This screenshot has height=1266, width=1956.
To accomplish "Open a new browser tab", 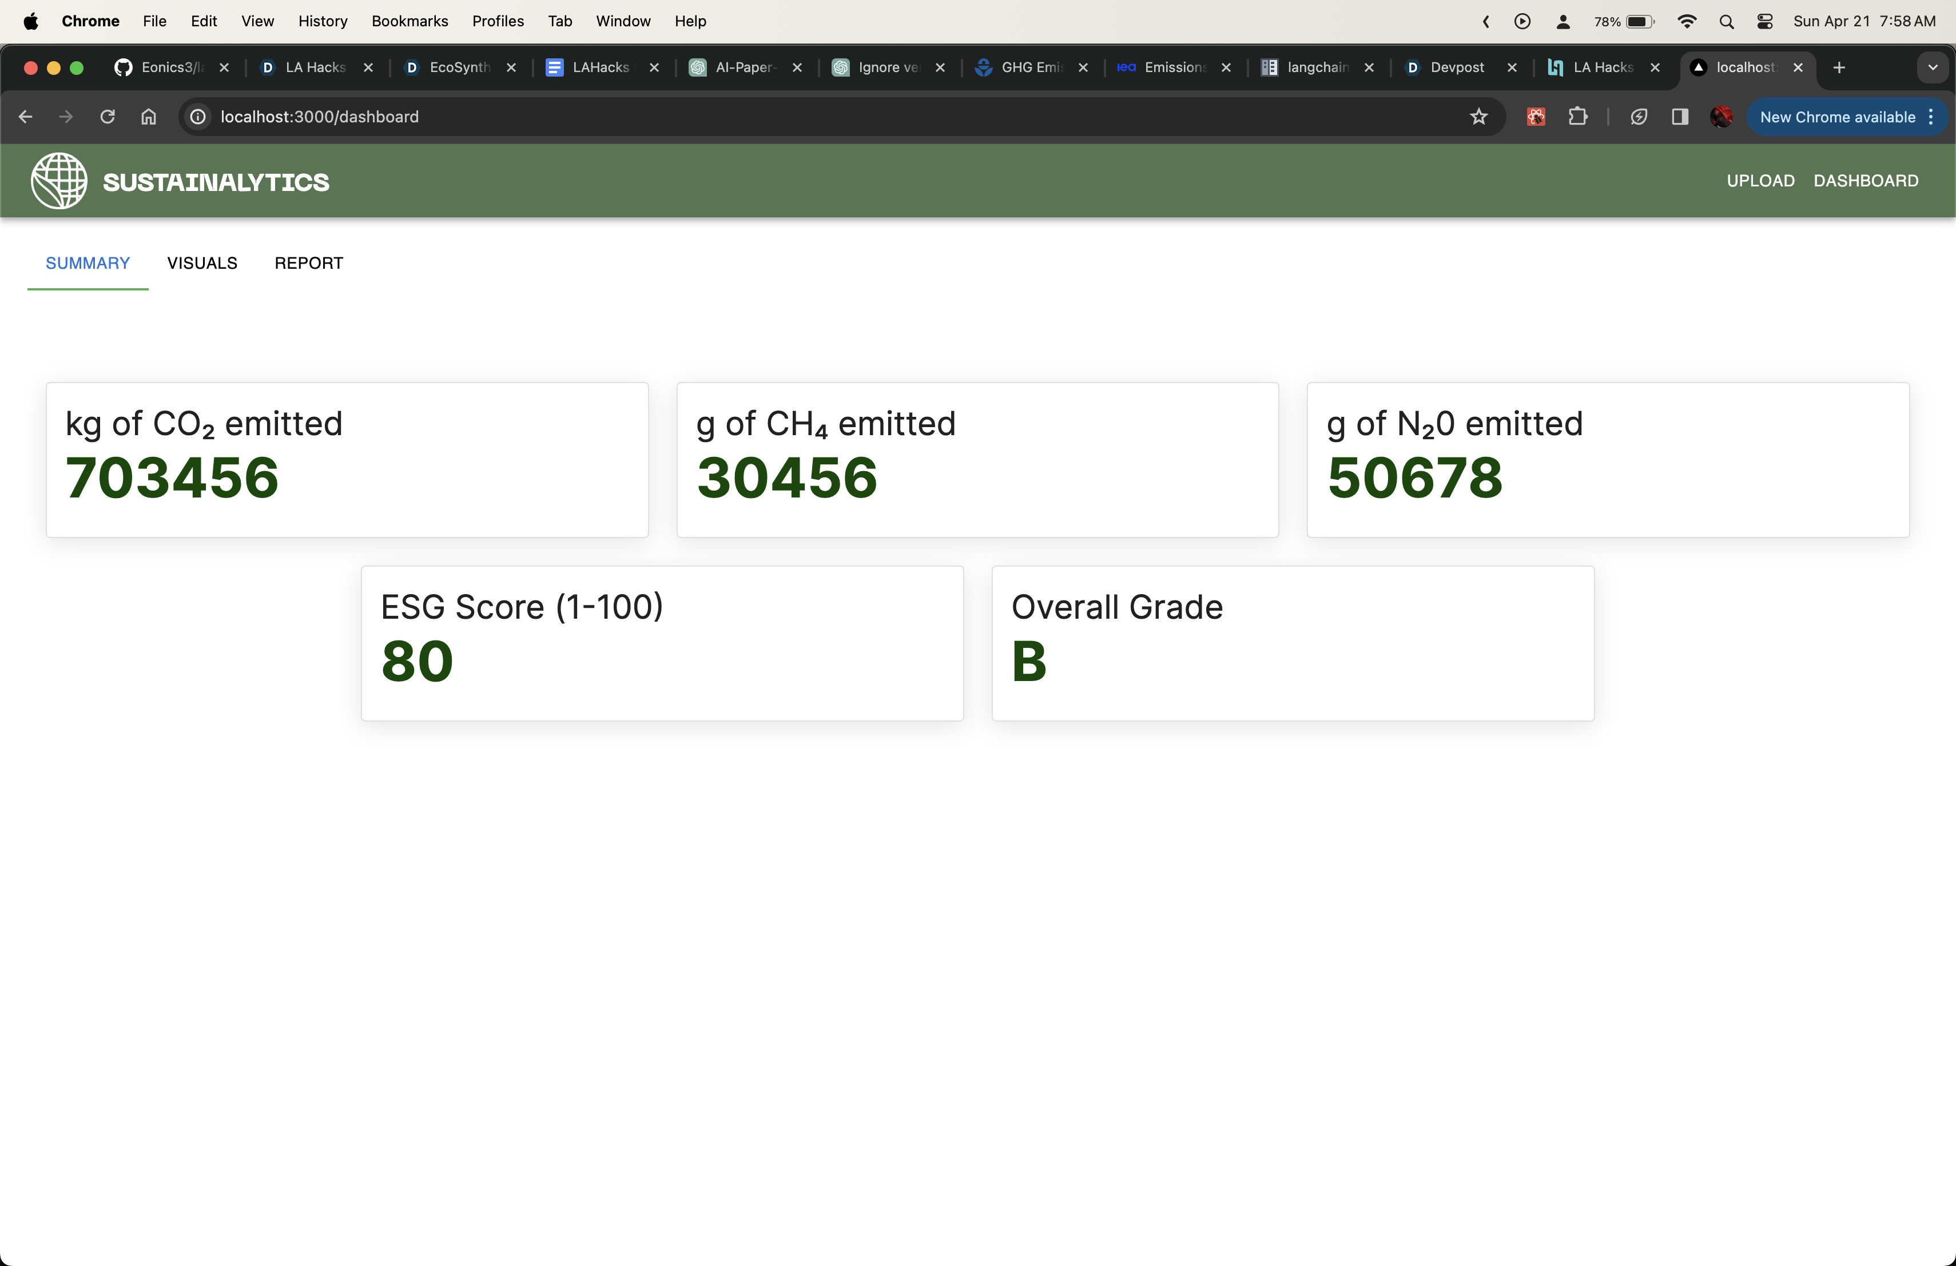I will click(x=1839, y=67).
